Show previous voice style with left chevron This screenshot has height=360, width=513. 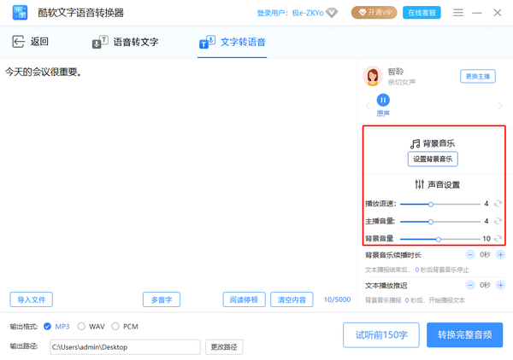(x=368, y=106)
